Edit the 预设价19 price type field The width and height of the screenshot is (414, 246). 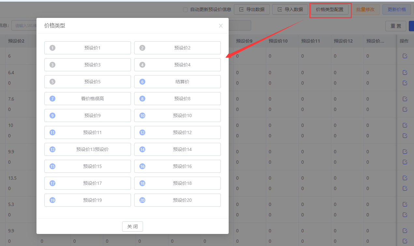click(88, 200)
